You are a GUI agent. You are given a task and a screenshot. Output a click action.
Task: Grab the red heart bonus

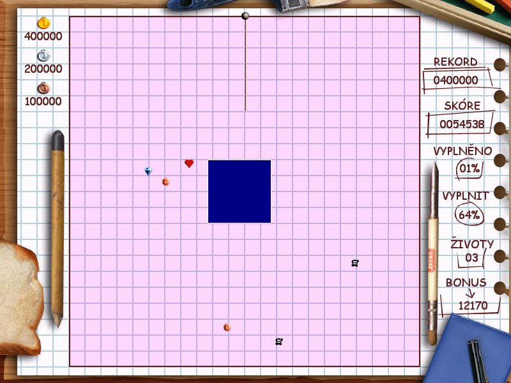189,163
